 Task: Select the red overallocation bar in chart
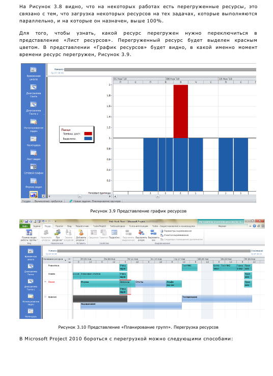[x=180, y=111]
